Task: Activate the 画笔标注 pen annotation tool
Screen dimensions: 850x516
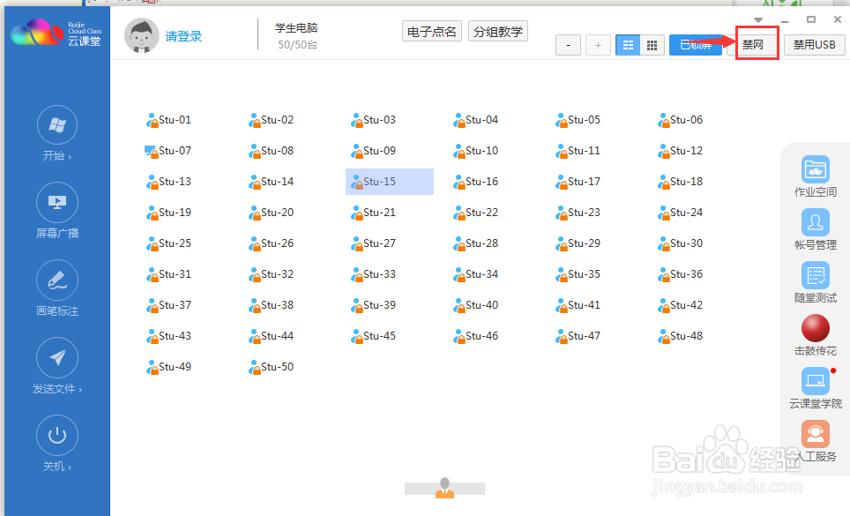Action: coord(57,280)
